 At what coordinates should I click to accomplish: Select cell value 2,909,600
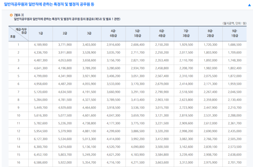click(186, 123)
